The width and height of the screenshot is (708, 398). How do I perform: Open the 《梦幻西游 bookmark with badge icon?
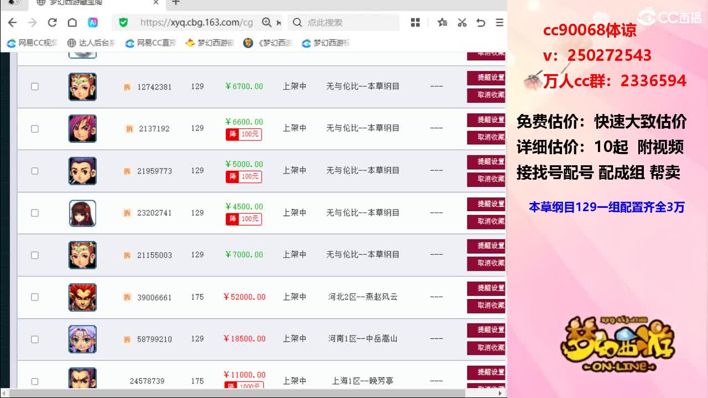coord(268,43)
